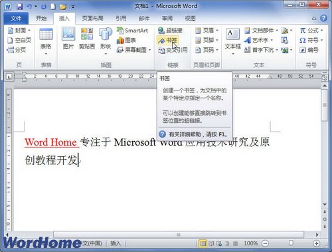Switch to the 页面布局 tab

(93, 19)
